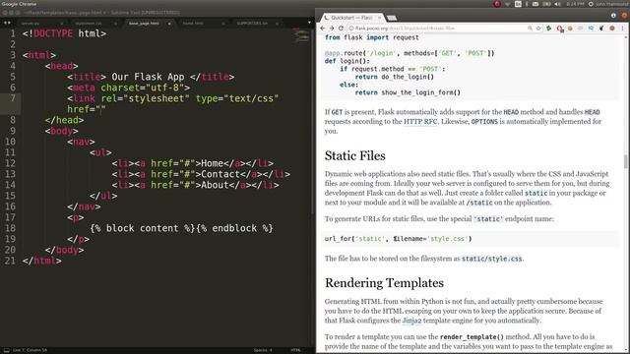Click the meta charset="utf-8" line
The height and width of the screenshot is (354, 630).
point(129,88)
